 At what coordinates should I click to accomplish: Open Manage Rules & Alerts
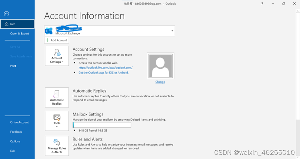tap(57, 146)
